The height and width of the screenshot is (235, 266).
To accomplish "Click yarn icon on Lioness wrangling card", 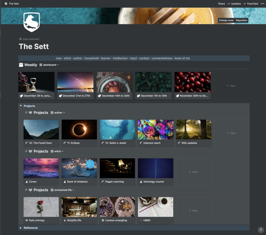I will (x=103, y=220).
